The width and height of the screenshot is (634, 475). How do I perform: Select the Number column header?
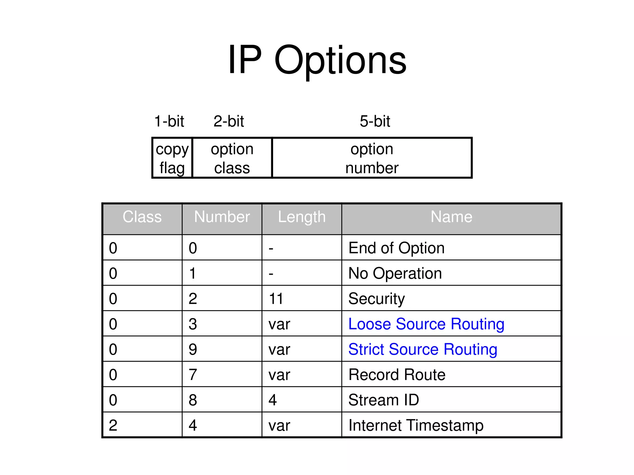(x=222, y=217)
